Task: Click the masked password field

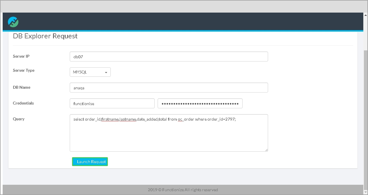Action: tap(200, 103)
